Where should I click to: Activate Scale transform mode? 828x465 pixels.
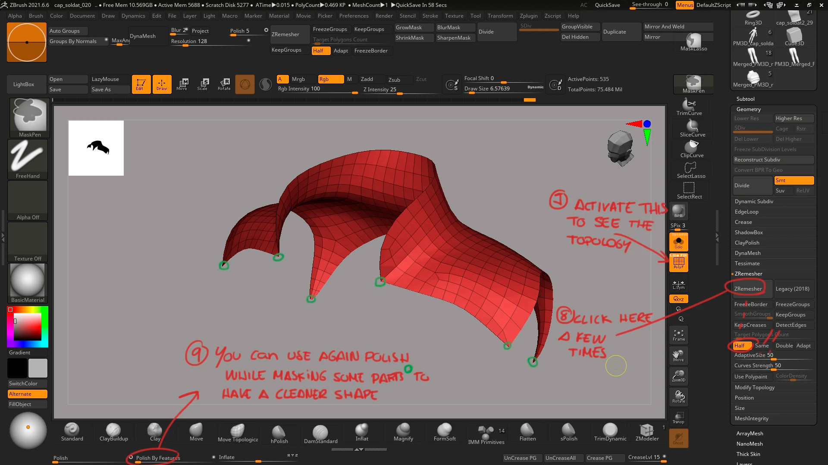point(203,84)
